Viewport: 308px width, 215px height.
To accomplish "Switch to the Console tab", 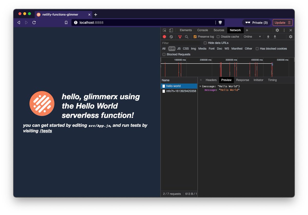I will click(x=203, y=30).
